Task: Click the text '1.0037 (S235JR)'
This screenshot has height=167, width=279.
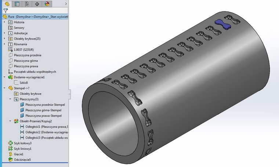Action: tap(24, 50)
